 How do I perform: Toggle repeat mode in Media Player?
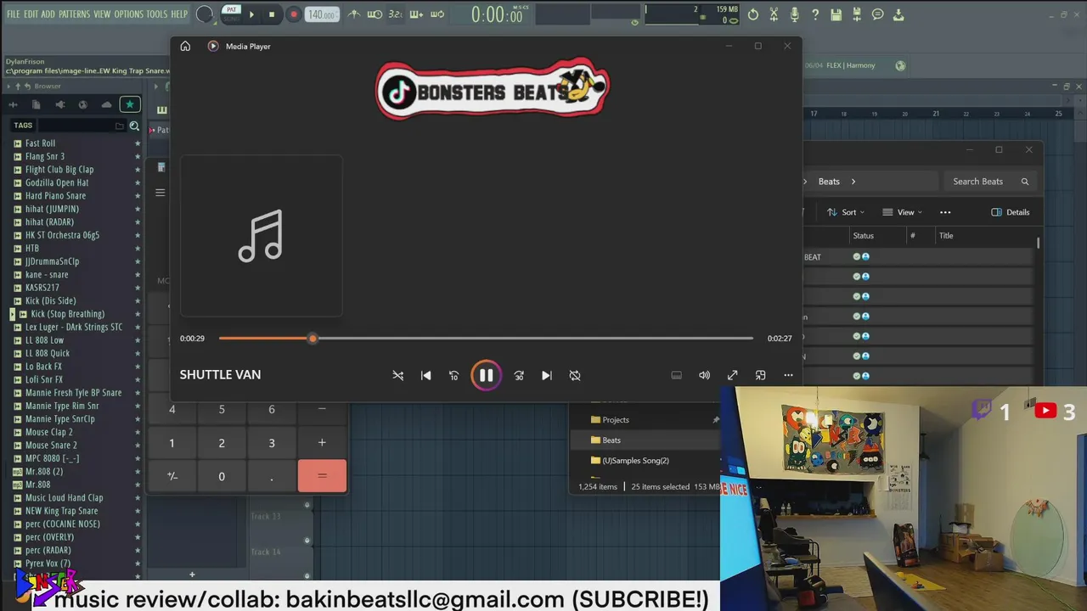coord(575,375)
